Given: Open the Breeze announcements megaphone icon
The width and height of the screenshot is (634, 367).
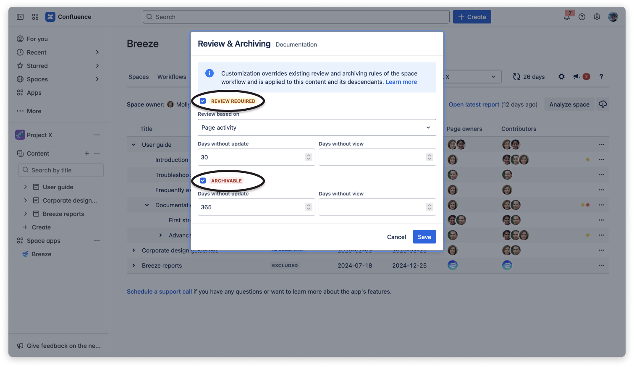Looking at the screenshot, I should tap(577, 77).
